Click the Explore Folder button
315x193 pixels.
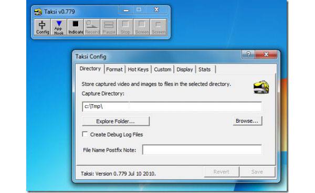point(115,121)
